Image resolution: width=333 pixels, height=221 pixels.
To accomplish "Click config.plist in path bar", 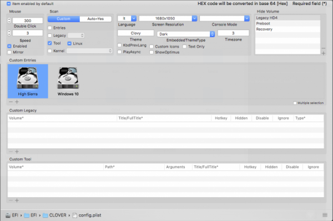I will pyautogui.click(x=87, y=215).
